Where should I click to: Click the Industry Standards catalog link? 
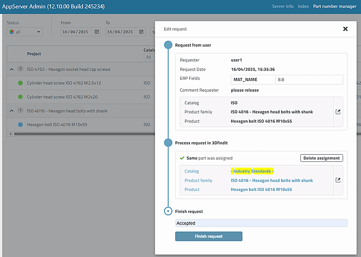click(252, 171)
